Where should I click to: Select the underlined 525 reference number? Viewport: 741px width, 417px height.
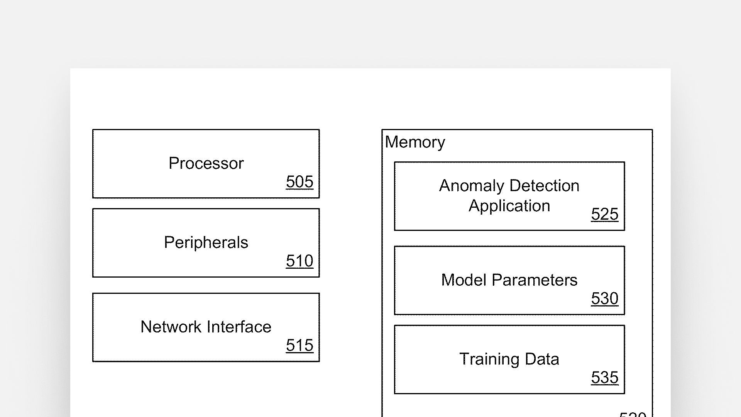[x=604, y=214]
